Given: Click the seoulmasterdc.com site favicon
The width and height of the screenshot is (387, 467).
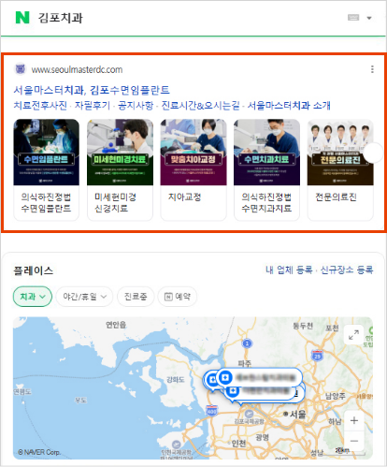Looking at the screenshot, I should (21, 69).
